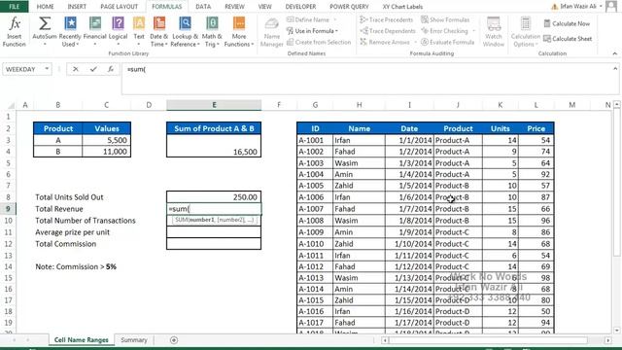
Task: Click Show Formulas
Action: [x=445, y=19]
